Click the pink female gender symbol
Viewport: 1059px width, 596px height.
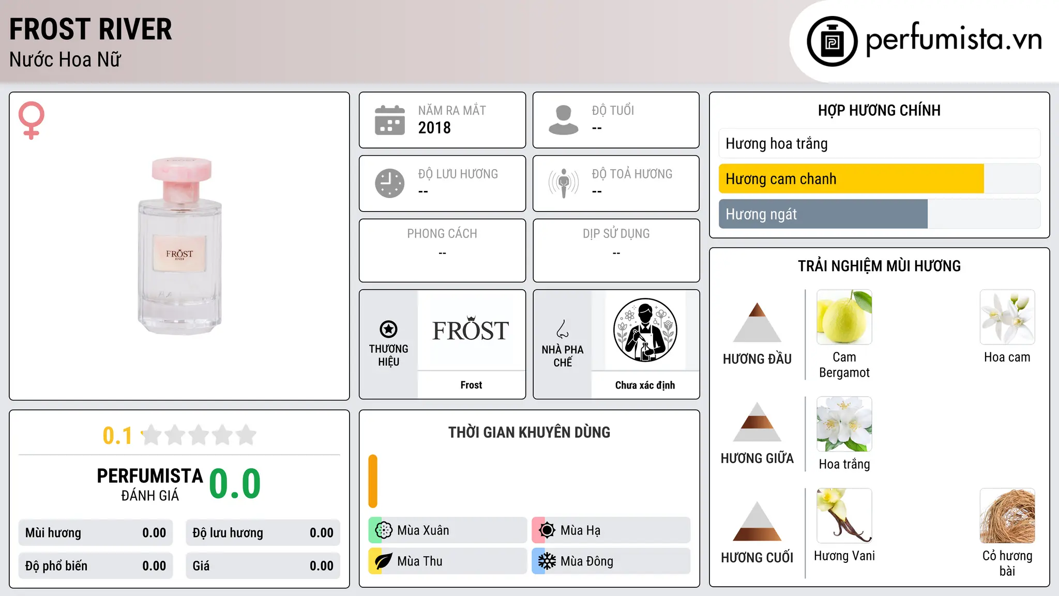[31, 120]
